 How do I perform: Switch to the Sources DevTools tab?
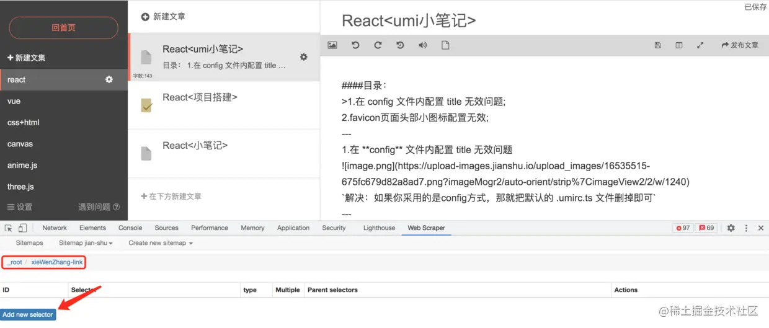tap(167, 228)
